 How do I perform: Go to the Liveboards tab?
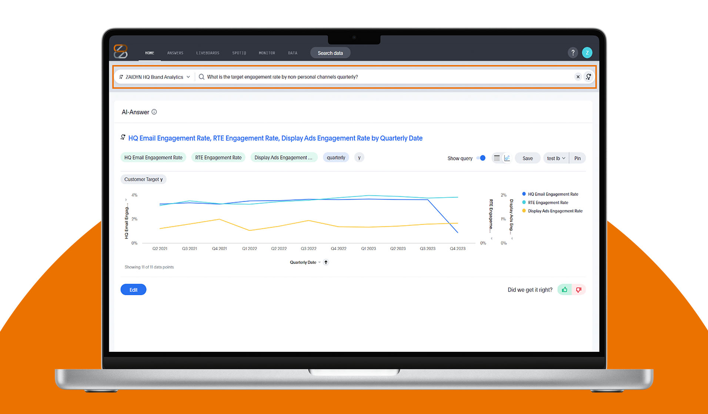[x=207, y=53]
